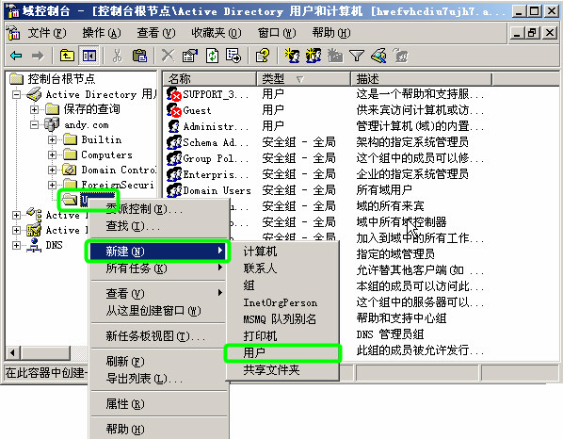This screenshot has width=563, height=439.
Task: Open the 所有任务(K) submenu
Action: (158, 268)
